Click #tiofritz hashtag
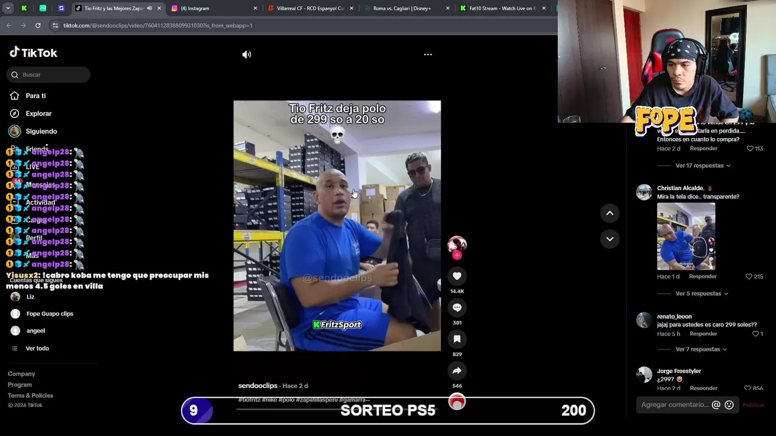 [249, 400]
